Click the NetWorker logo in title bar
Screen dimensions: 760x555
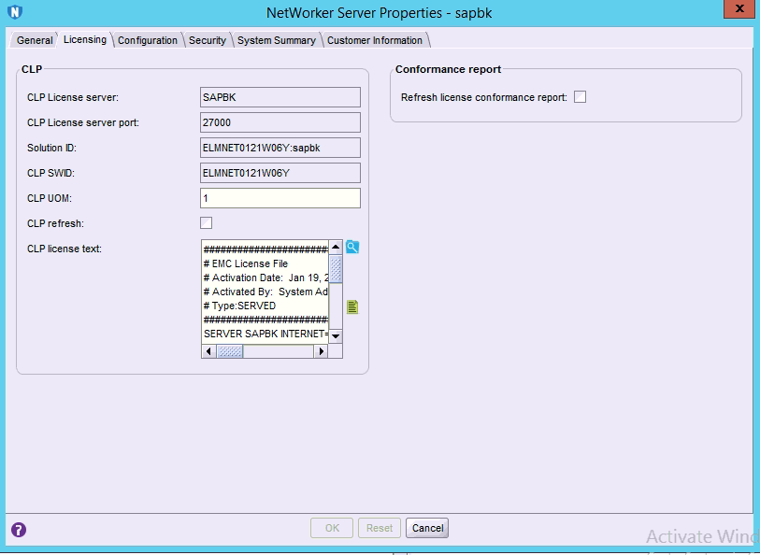[14, 13]
